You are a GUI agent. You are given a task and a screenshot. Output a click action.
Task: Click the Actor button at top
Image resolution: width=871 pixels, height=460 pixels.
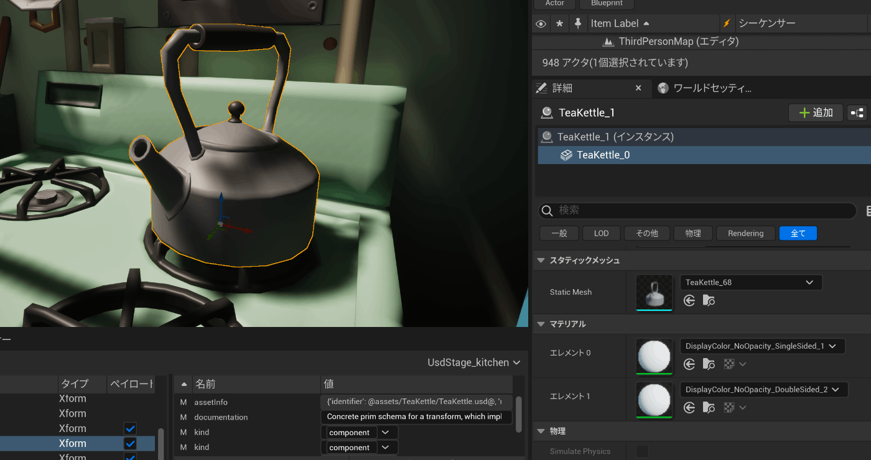click(555, 4)
